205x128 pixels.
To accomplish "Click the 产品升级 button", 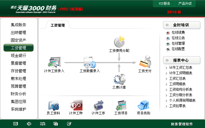I will 185,4.
